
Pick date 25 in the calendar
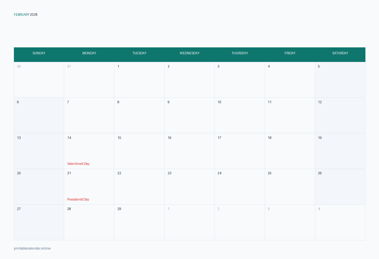pyautogui.click(x=290, y=187)
